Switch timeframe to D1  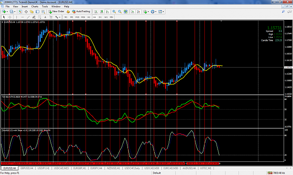pyautogui.click(x=100, y=17)
